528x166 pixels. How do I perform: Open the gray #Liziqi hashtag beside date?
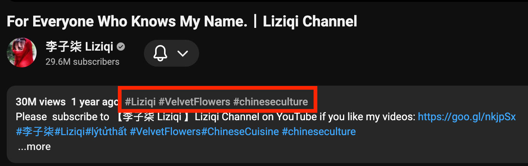pos(140,102)
